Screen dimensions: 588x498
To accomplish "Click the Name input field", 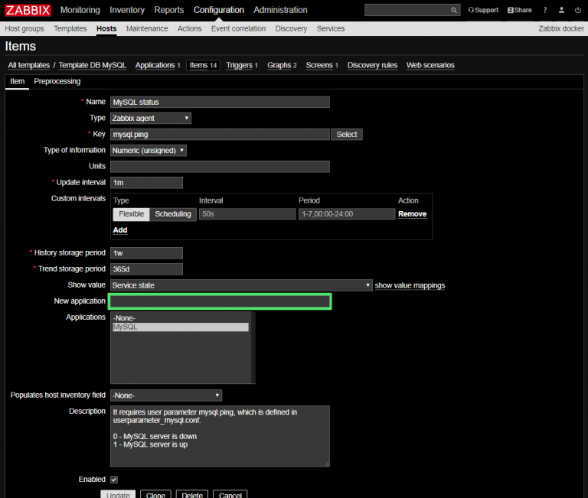I will (220, 103).
